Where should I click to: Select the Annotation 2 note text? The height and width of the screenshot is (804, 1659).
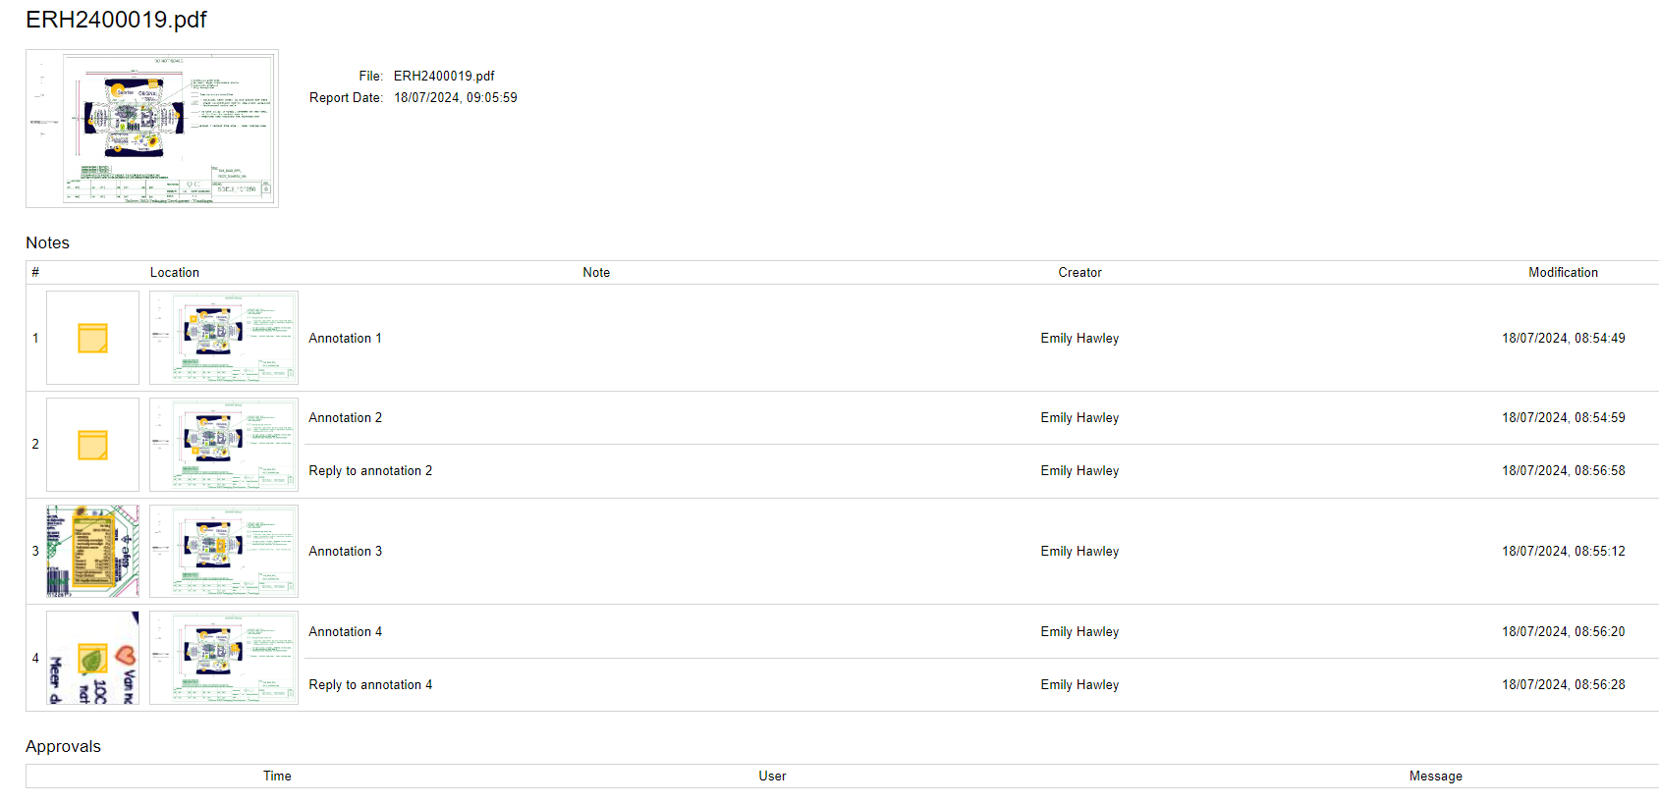(x=345, y=417)
